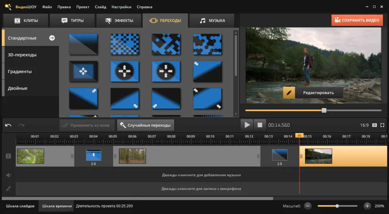Screen dimensions: 389x214
Task: Click the microphone track icon
Action: point(8,189)
